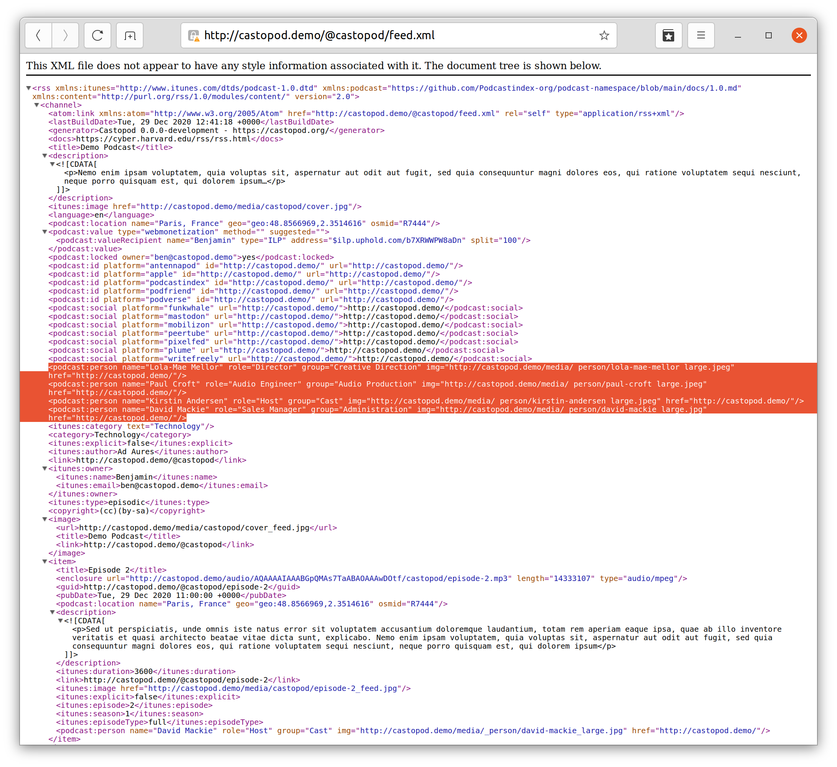Collapse the itunes:owner element

click(45, 469)
